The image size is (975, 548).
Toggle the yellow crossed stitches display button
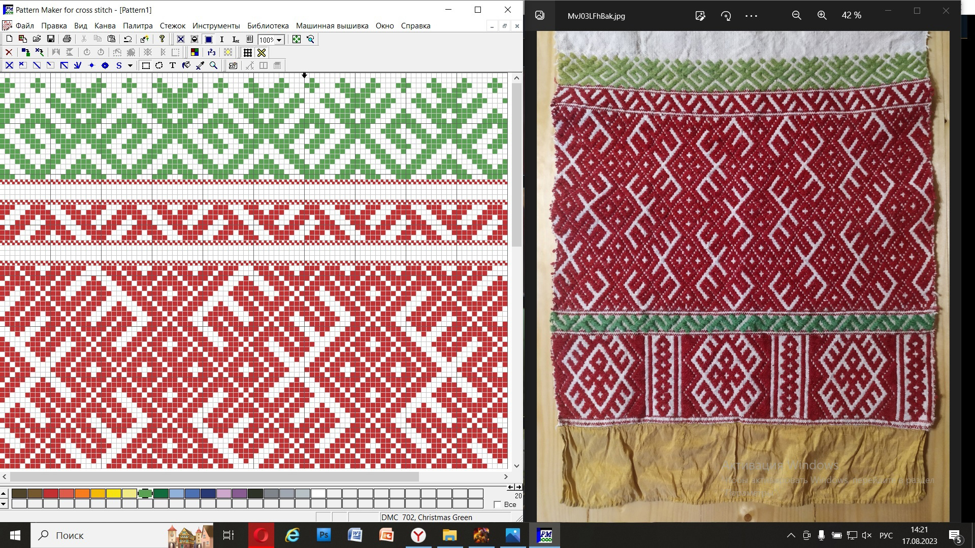click(x=262, y=52)
